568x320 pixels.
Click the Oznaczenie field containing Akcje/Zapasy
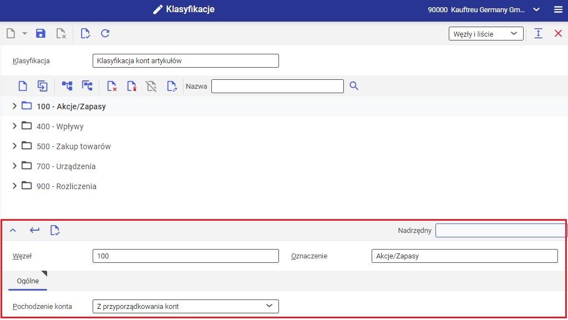coord(464,256)
